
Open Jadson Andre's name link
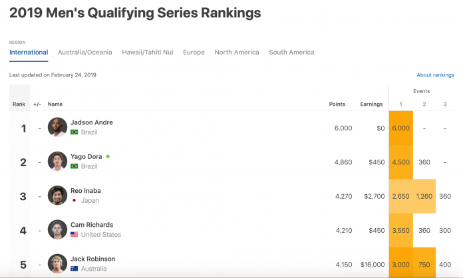point(92,123)
